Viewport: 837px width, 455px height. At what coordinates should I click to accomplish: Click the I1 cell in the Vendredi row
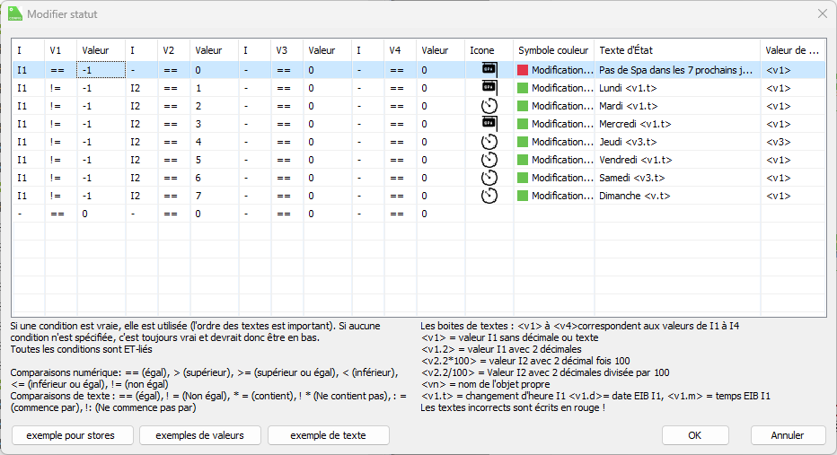(x=22, y=160)
